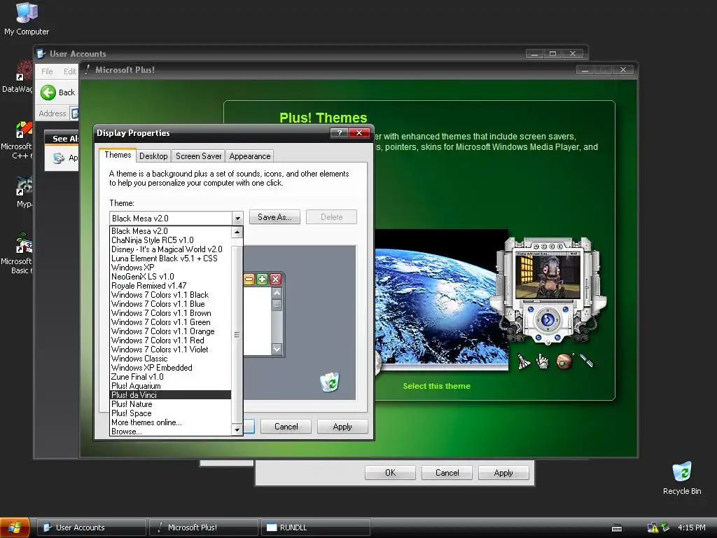
Task: Click the preview window scrollbar up arrow
Action: click(277, 293)
